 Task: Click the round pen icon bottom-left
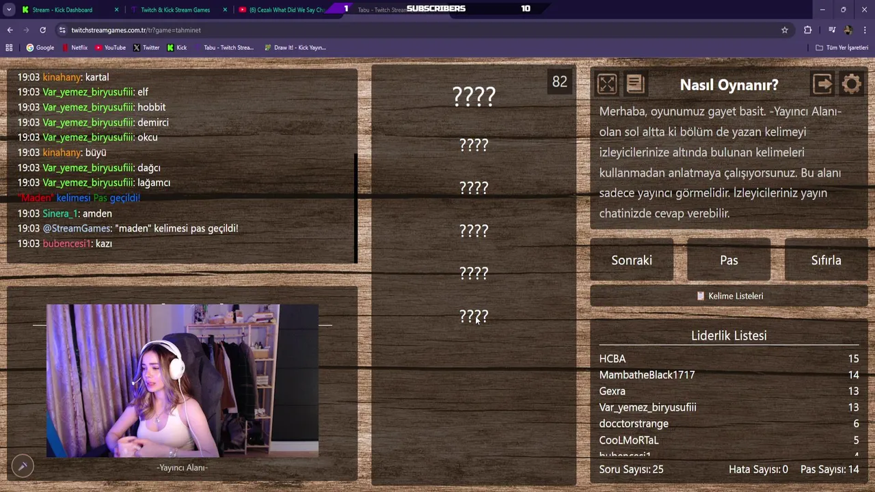(23, 467)
